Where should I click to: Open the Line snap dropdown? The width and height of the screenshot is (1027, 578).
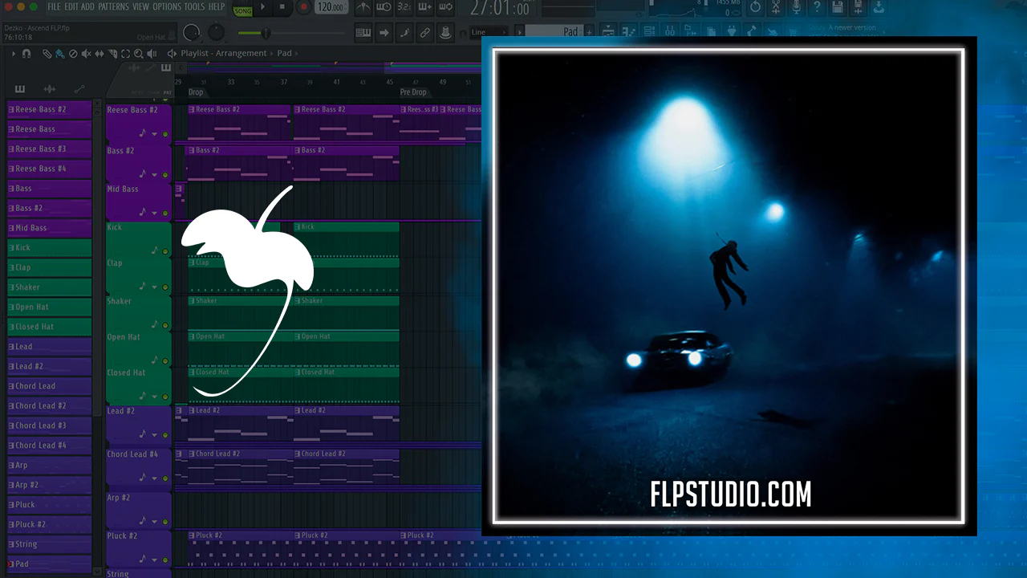tap(489, 32)
